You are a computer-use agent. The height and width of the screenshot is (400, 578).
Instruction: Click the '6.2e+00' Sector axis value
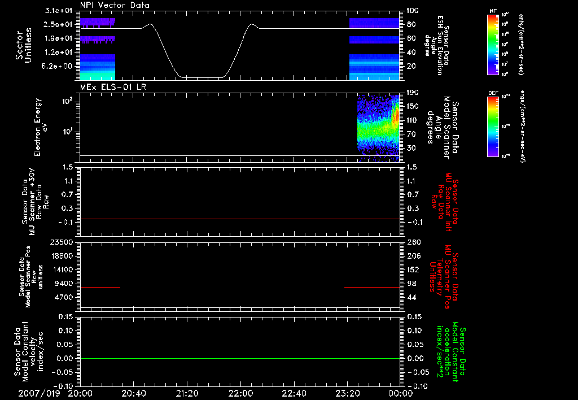58,67
